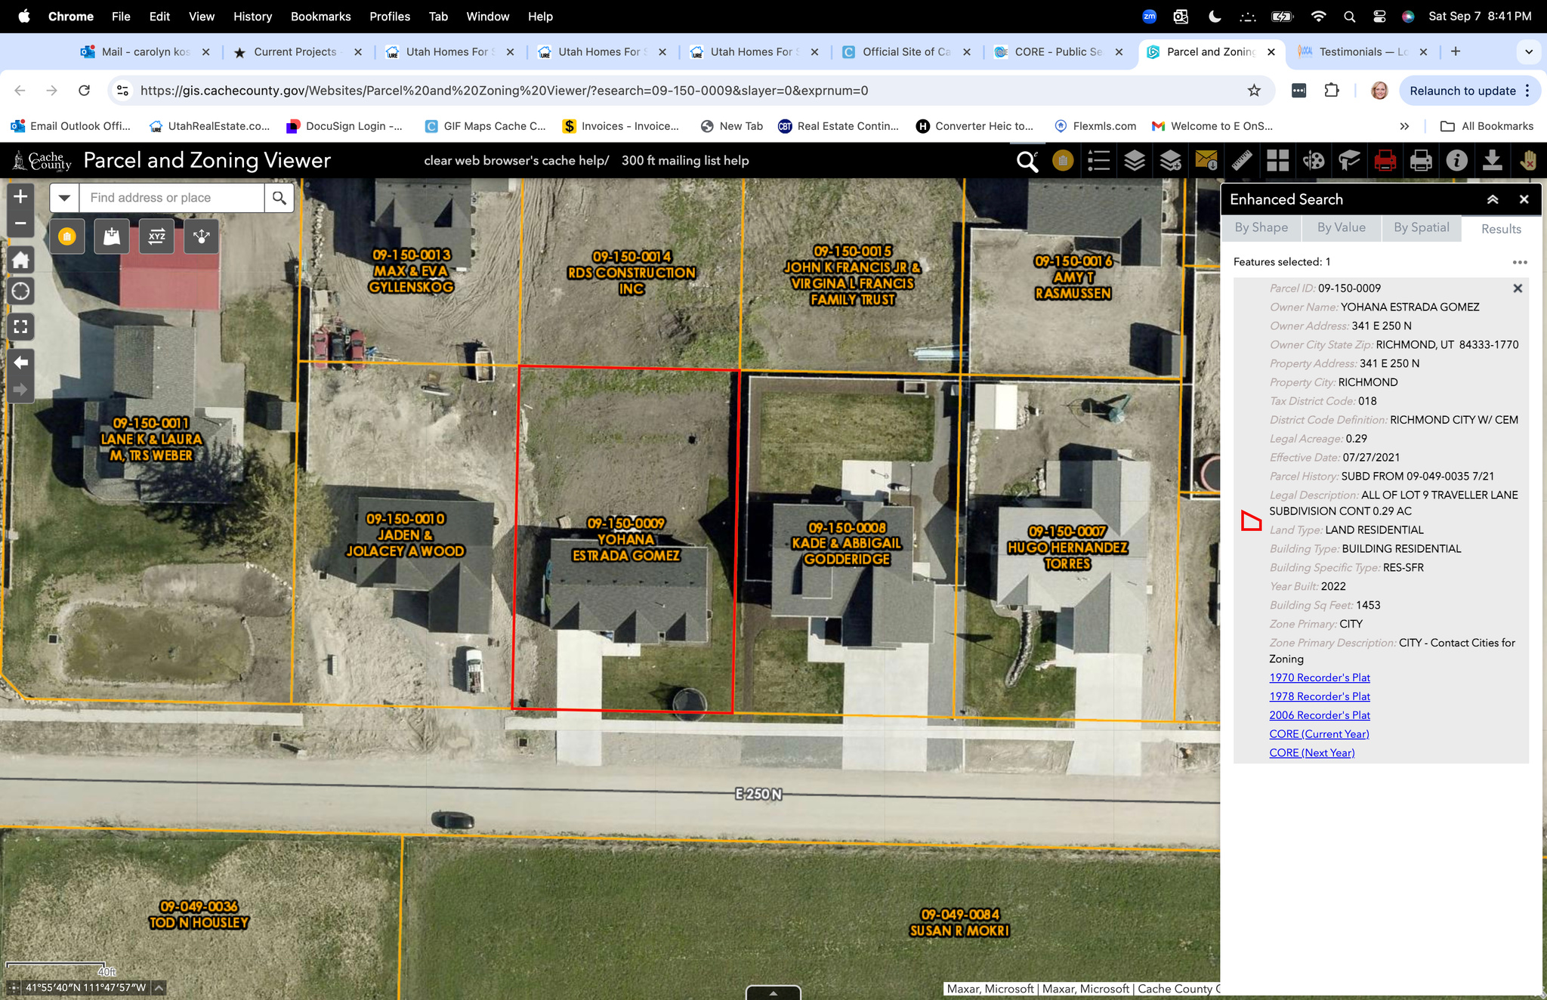The image size is (1547, 1000).
Task: Click the XYZ coordinate conversion tool
Action: [x=156, y=236]
